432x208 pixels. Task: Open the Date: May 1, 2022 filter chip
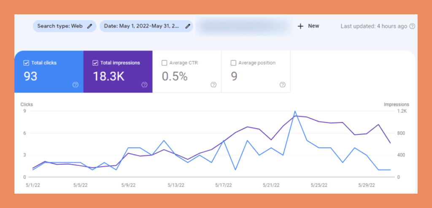[146, 26]
